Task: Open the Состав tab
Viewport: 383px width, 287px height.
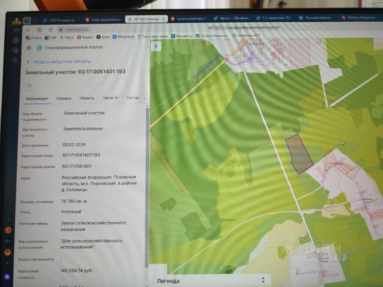Action: click(133, 98)
